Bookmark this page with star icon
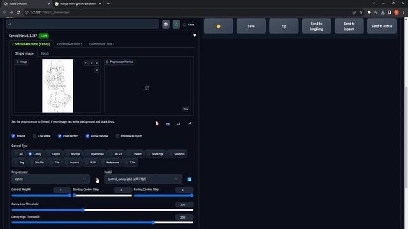408x229 pixels. (361, 13)
